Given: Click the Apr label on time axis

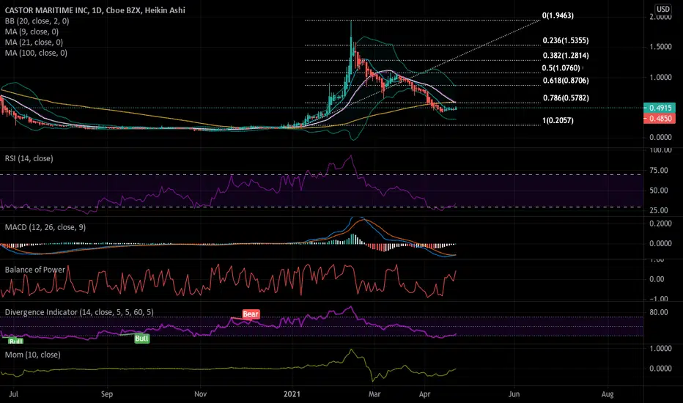Looking at the screenshot, I should pyautogui.click(x=425, y=394).
